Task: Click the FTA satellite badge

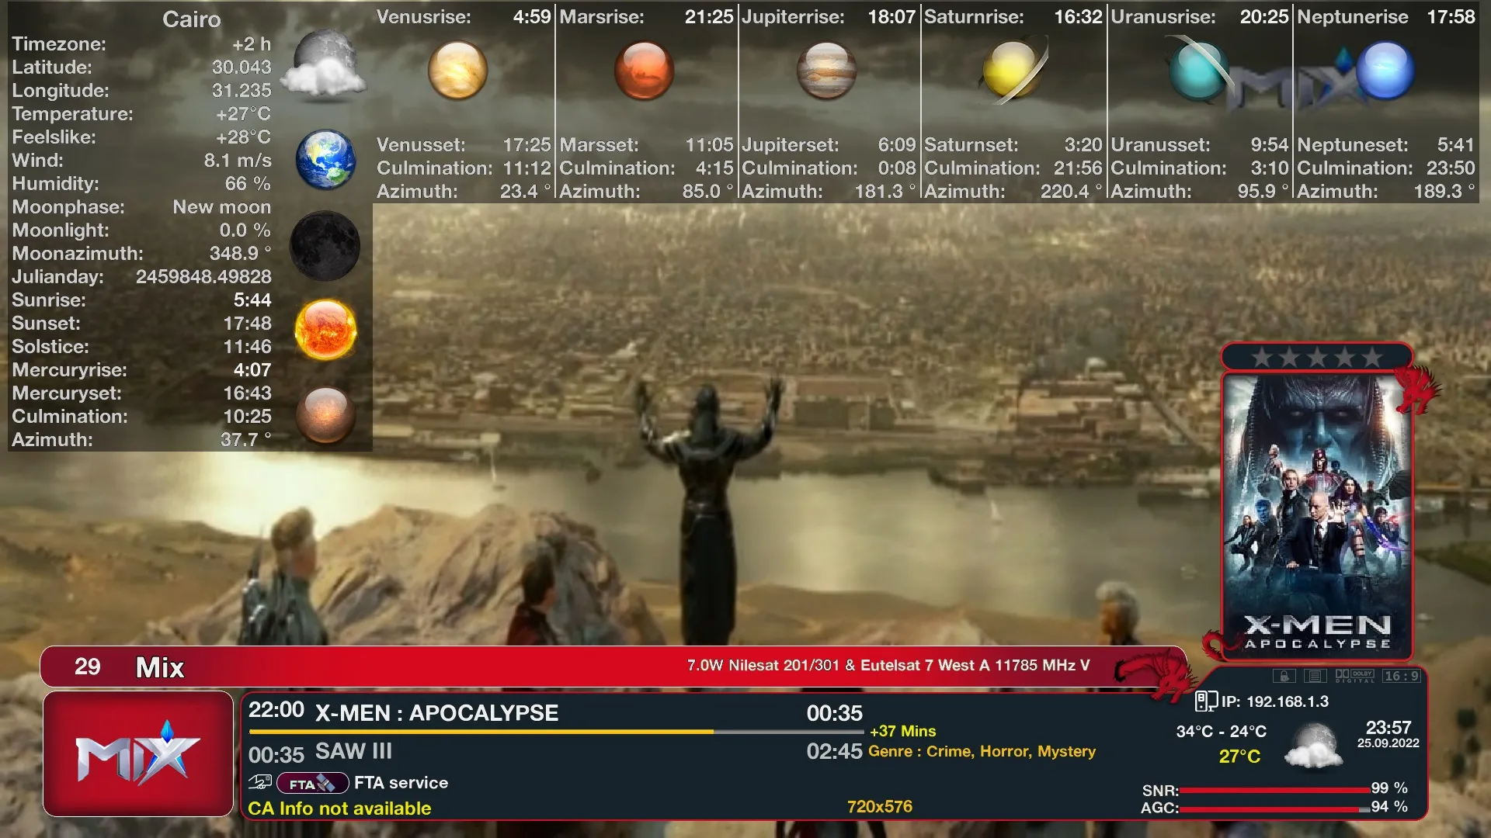Action: point(312,784)
